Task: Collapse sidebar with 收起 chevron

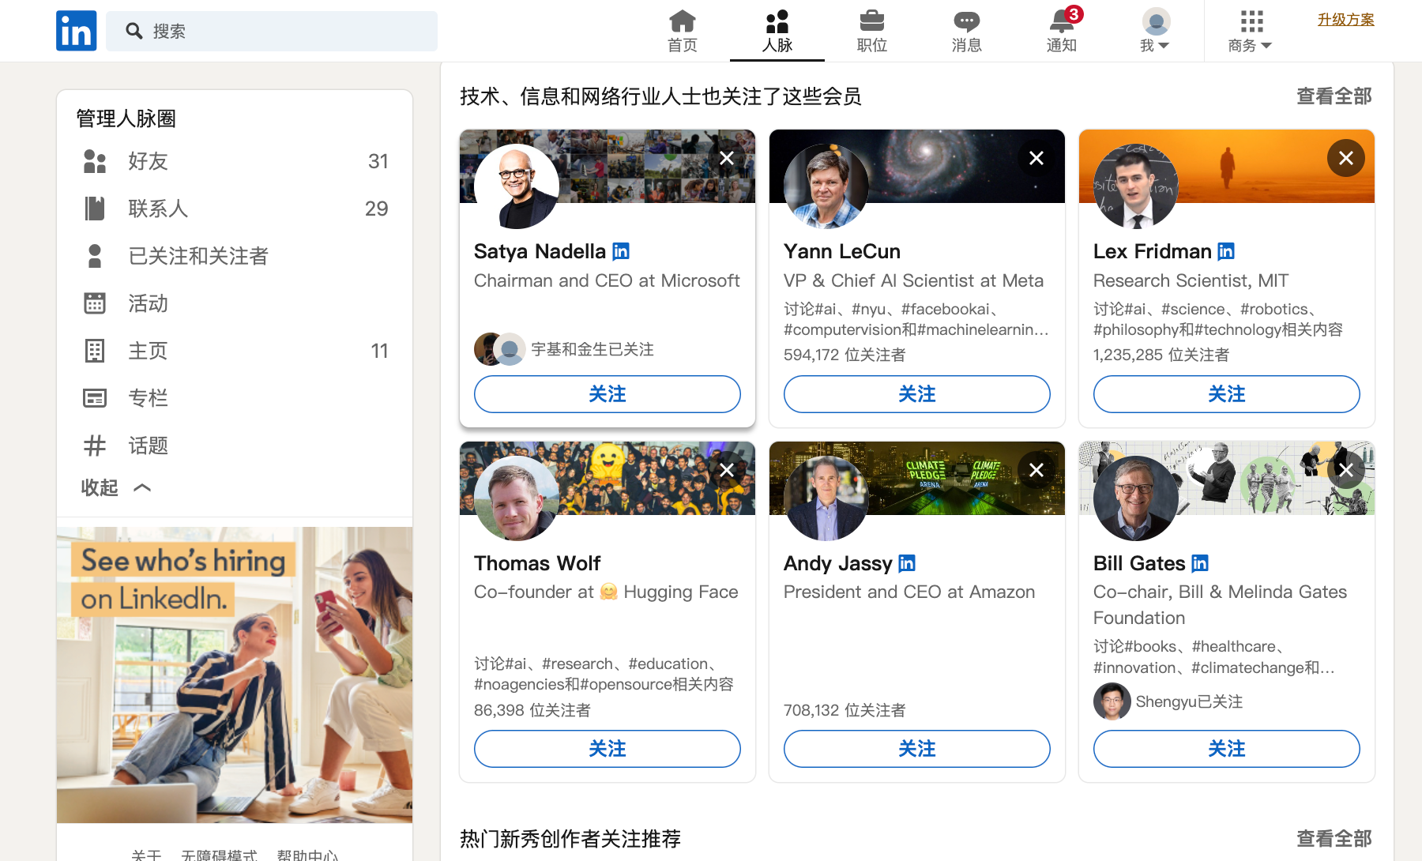Action: (x=116, y=487)
